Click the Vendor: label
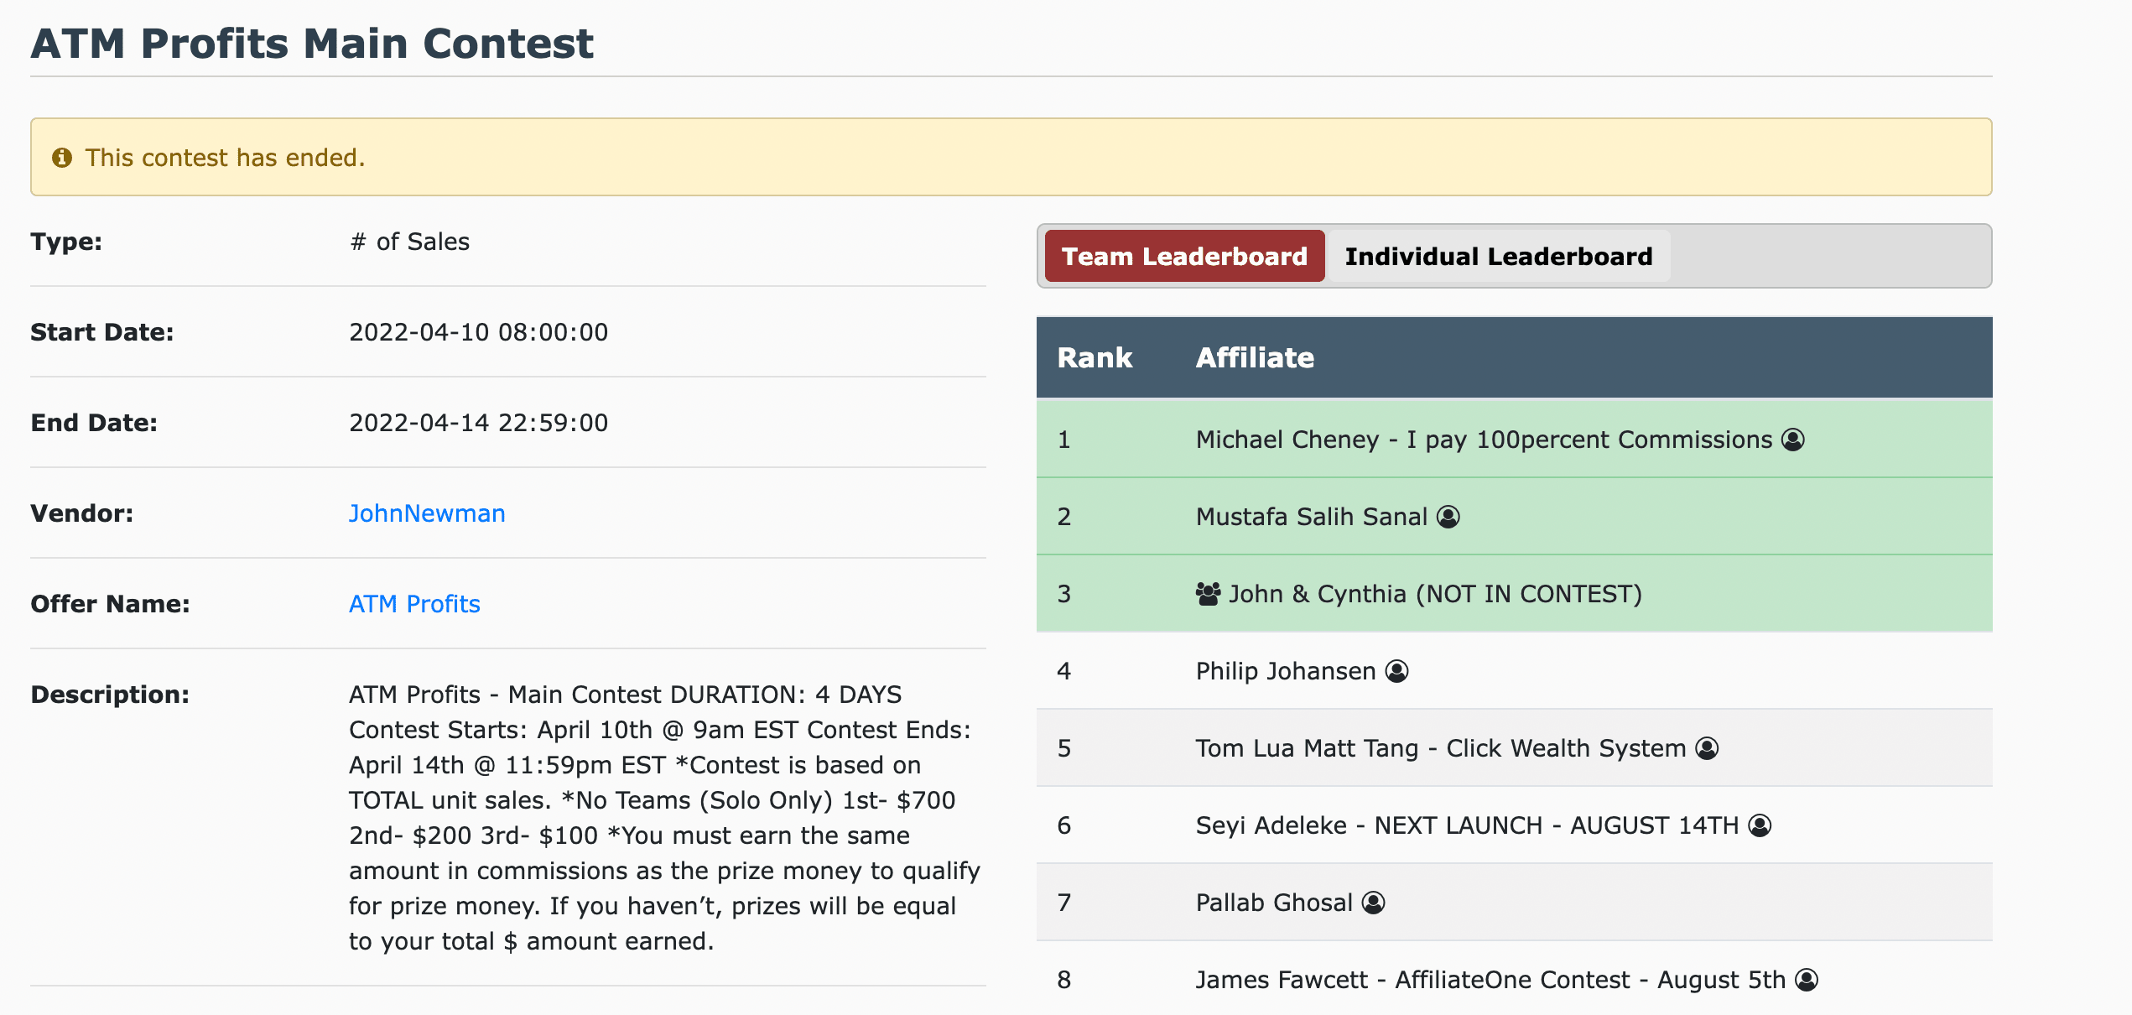Screen dimensions: 2132x1015 pos(81,513)
